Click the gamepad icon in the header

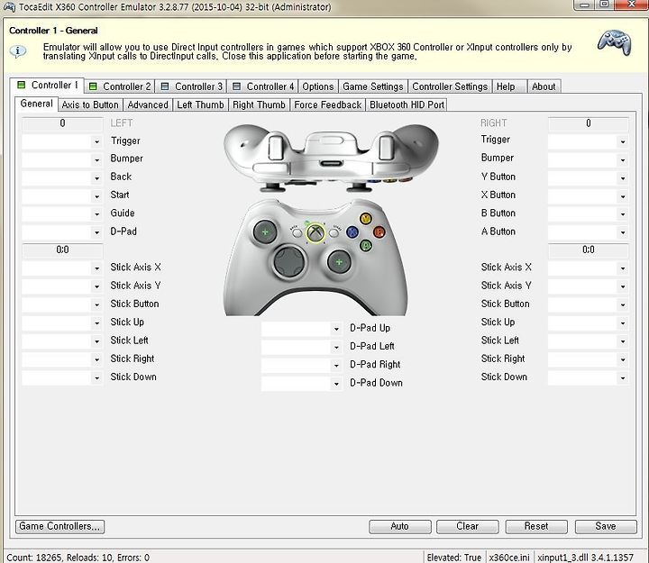(x=615, y=41)
